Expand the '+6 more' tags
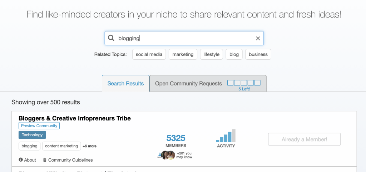 89,146
